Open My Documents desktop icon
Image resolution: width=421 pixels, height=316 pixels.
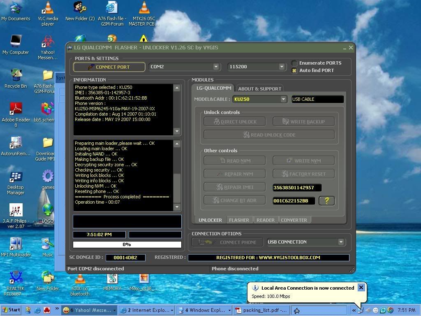click(x=16, y=11)
